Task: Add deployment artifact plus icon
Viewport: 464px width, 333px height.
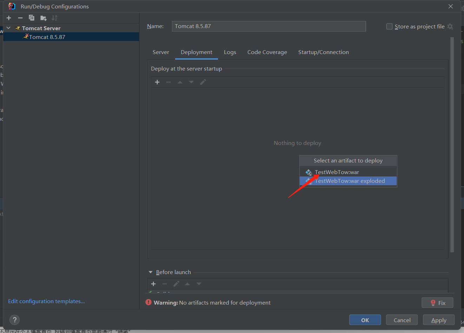Action: tap(157, 82)
